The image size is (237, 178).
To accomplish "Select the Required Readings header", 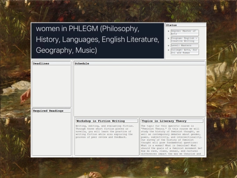I will click(x=51, y=111).
